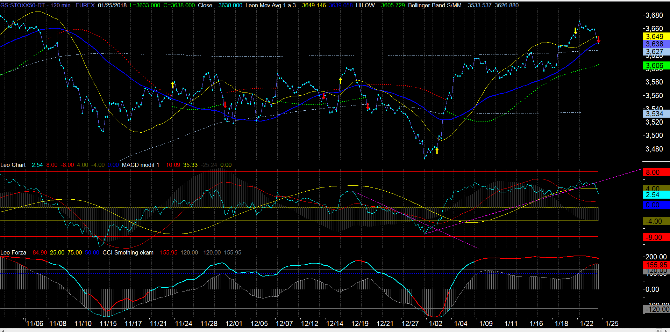670x332 pixels.
Task: Select the HILOW study label
Action: pos(365,5)
